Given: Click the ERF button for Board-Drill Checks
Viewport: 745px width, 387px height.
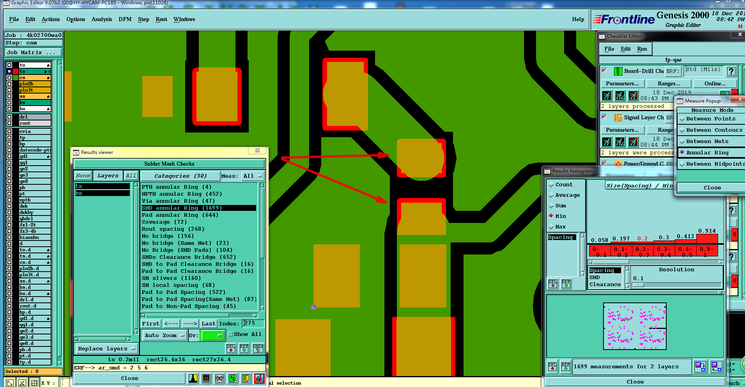Looking at the screenshot, I should click(x=673, y=71).
